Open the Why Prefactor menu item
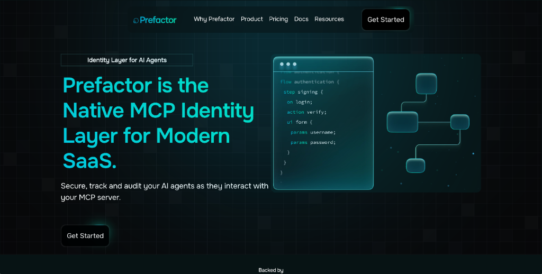 coord(214,19)
